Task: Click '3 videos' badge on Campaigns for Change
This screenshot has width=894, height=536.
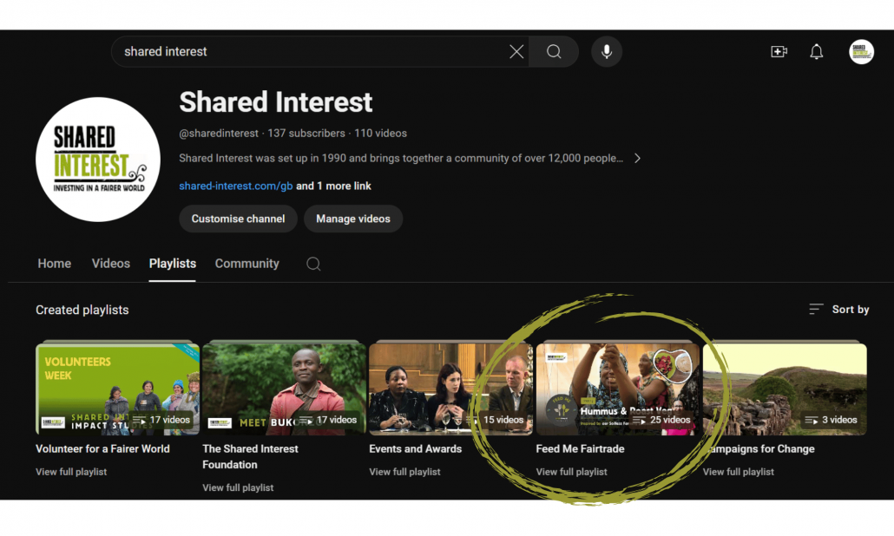Action: click(831, 420)
